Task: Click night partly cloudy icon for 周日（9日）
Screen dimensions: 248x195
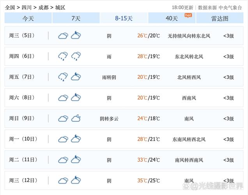Action: click(76, 118)
